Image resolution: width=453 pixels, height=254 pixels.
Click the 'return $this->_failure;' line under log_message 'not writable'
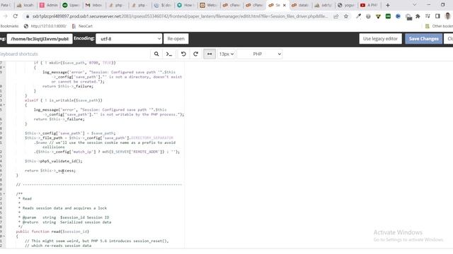59,119
